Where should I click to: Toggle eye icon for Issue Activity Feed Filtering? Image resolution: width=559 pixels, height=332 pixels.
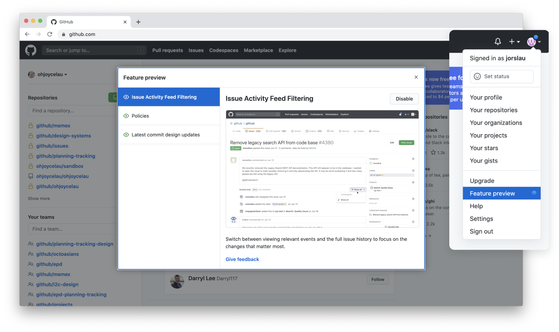(x=126, y=97)
